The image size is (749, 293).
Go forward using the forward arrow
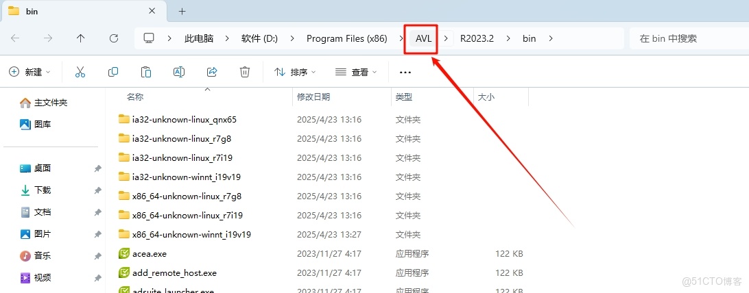coord(48,38)
